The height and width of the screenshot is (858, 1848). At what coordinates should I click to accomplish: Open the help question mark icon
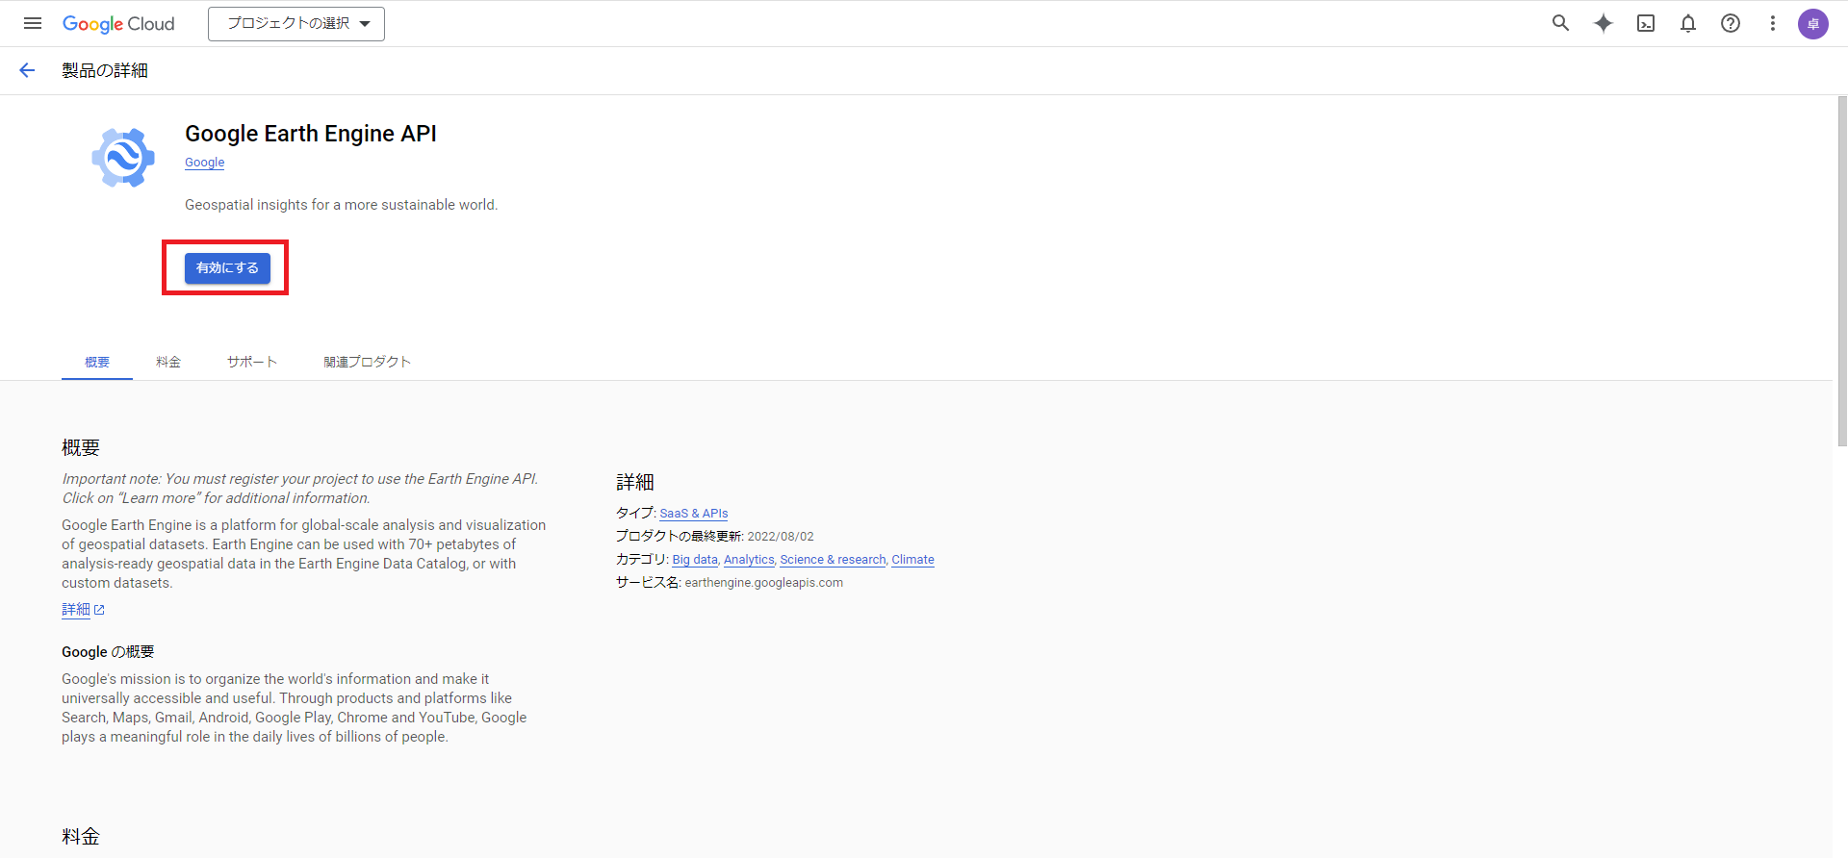[1731, 23]
